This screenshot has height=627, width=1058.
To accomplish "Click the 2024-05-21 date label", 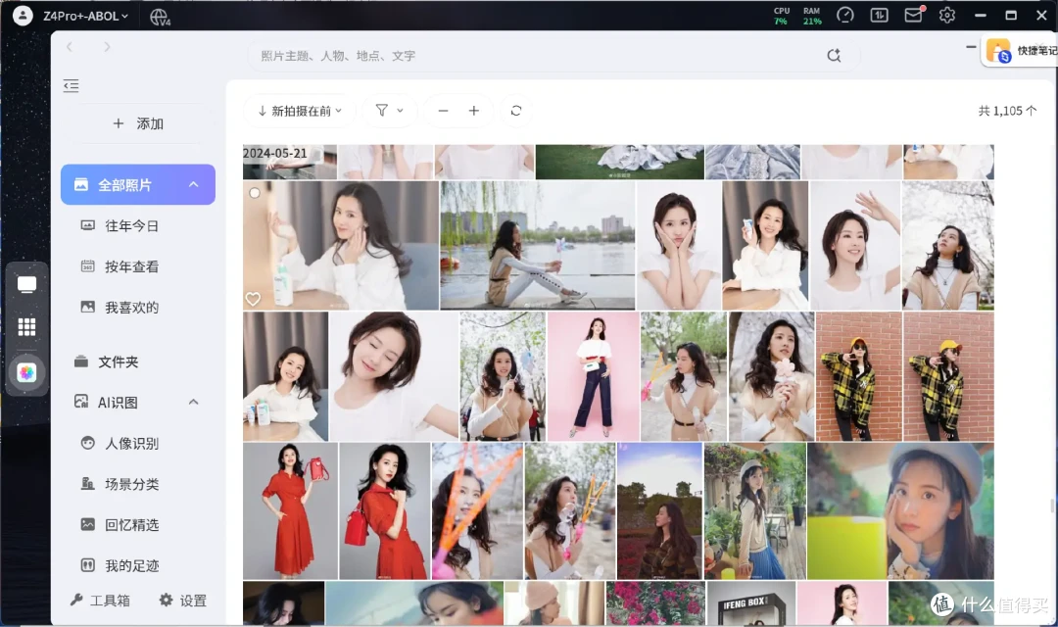I will pyautogui.click(x=274, y=153).
